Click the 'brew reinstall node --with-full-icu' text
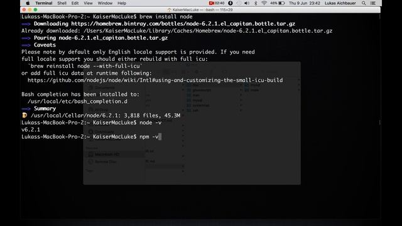 85,66
